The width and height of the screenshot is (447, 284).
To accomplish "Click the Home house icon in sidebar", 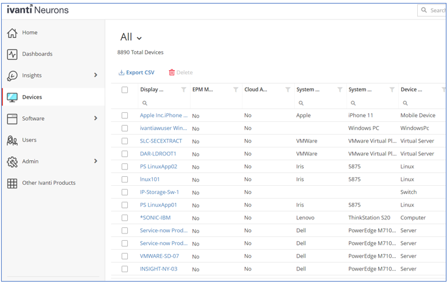I will (12, 33).
